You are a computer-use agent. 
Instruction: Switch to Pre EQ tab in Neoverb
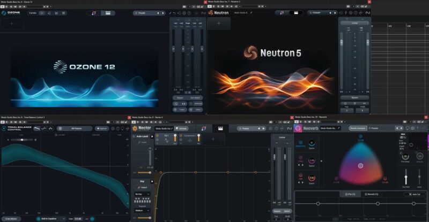pyautogui.click(x=350, y=194)
